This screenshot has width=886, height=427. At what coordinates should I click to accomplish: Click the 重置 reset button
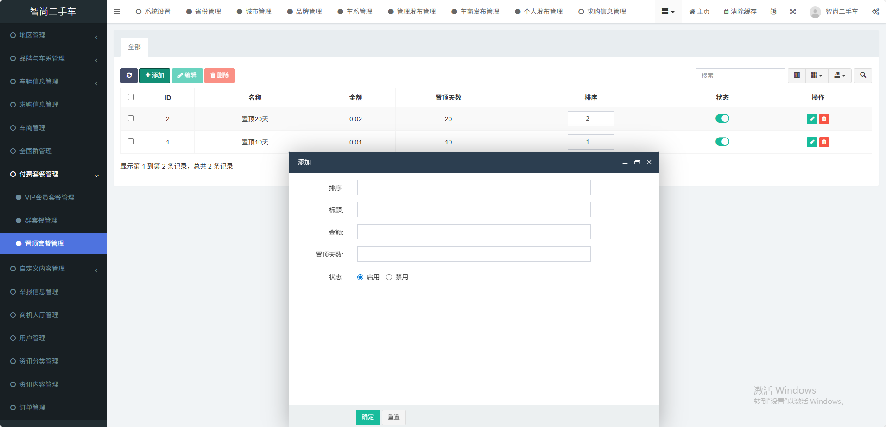[x=393, y=417]
